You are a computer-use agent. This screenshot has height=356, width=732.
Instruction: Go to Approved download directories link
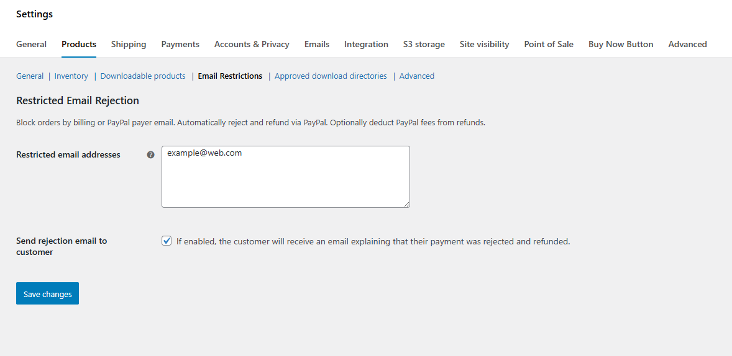click(x=331, y=76)
